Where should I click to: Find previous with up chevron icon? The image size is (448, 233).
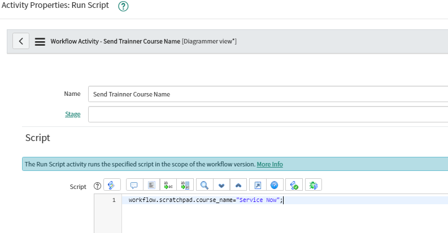coord(238,185)
